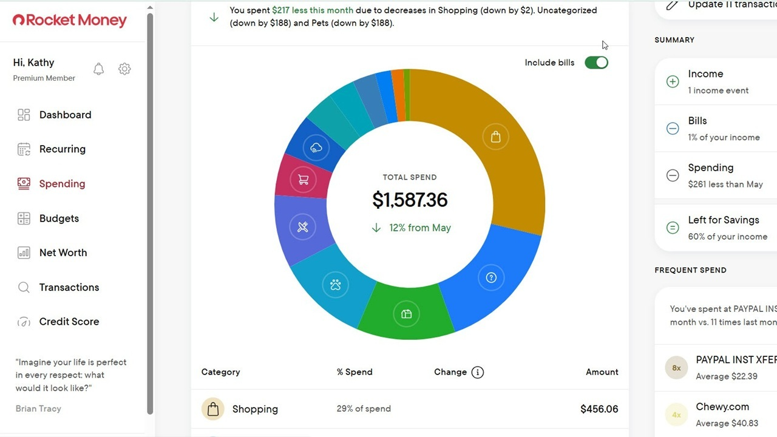777x437 pixels.
Task: Open notifications via the bell icon
Action: (98, 69)
